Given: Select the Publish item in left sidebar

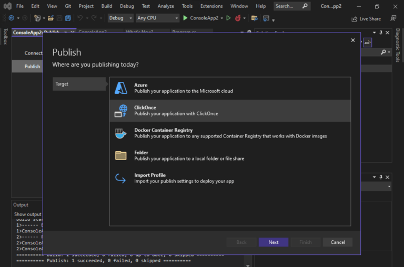Looking at the screenshot, I should pos(27,66).
